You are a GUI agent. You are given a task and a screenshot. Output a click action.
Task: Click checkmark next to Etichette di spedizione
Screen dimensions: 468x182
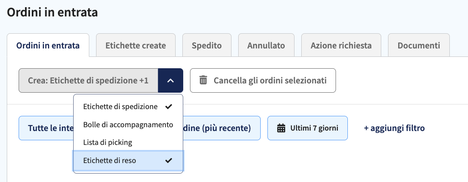[x=169, y=107]
